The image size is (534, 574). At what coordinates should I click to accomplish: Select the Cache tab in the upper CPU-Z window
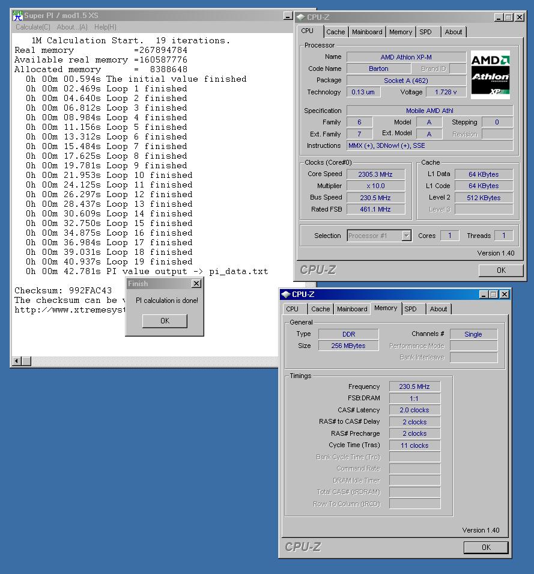pyautogui.click(x=335, y=32)
